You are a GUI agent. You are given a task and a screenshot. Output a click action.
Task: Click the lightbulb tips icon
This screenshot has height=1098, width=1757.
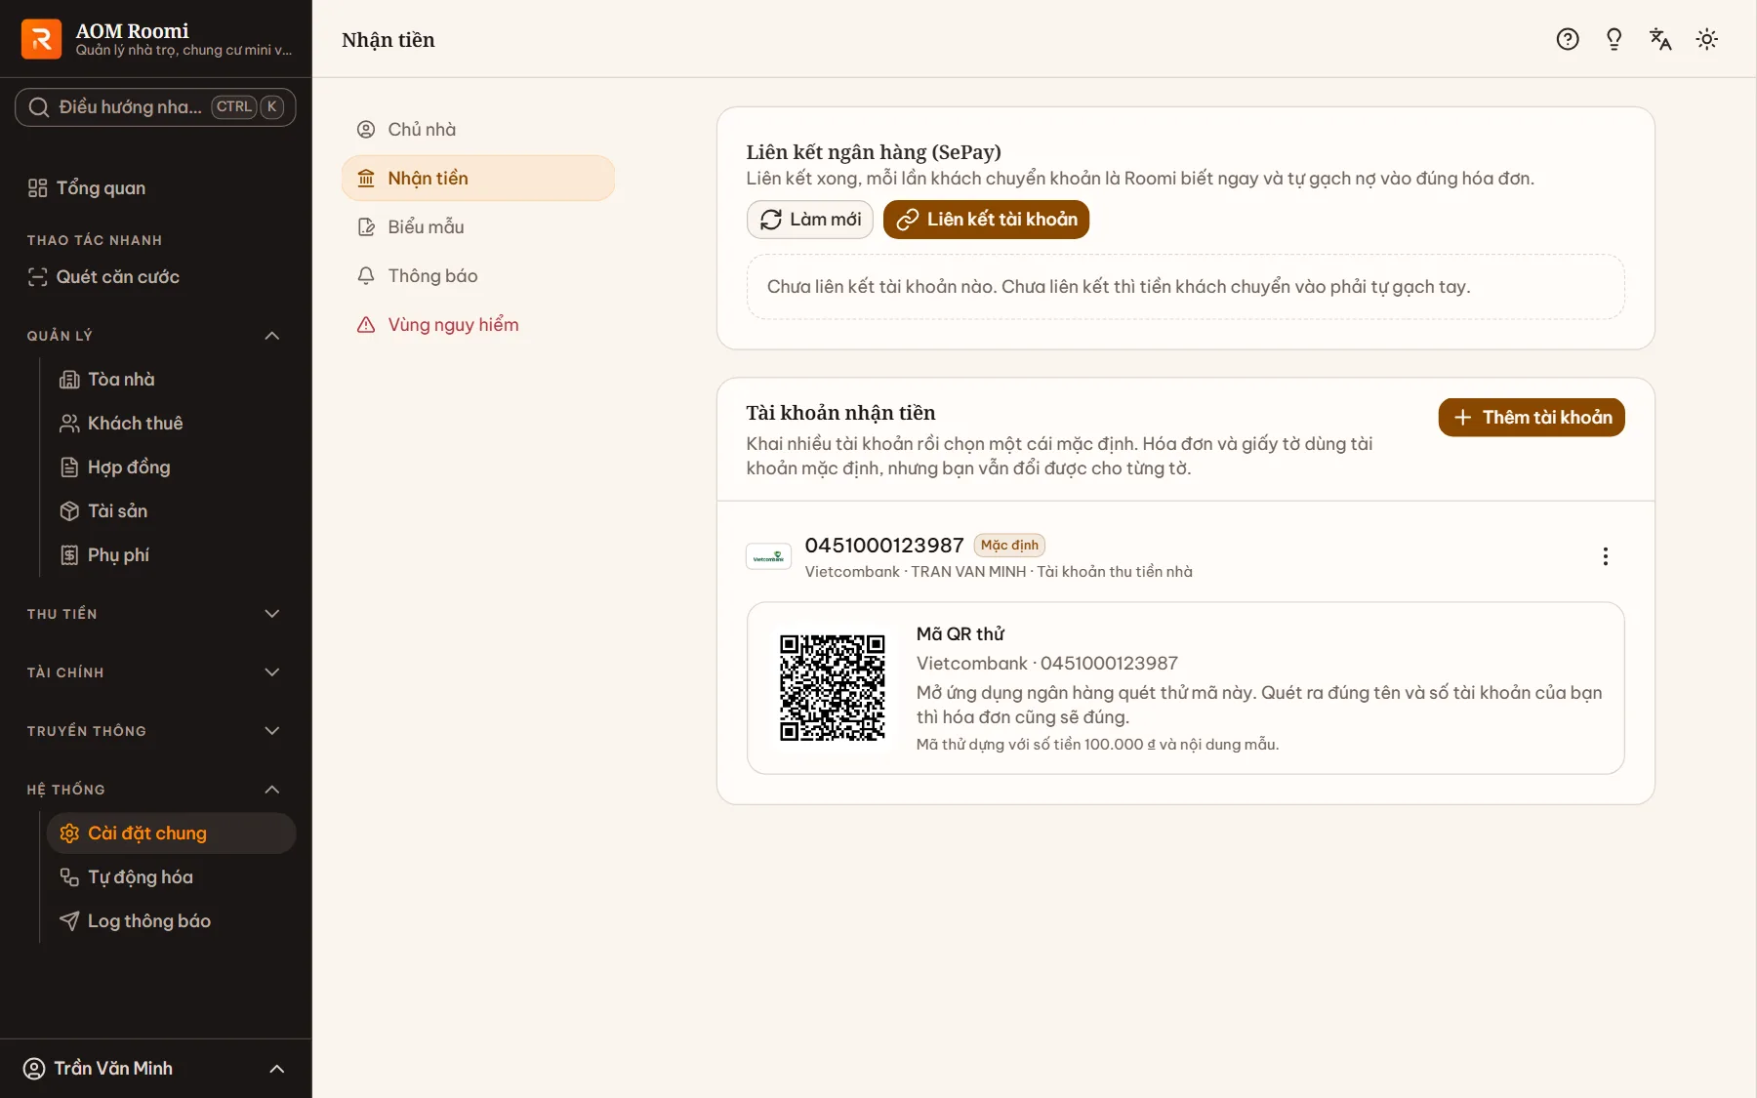click(x=1614, y=39)
